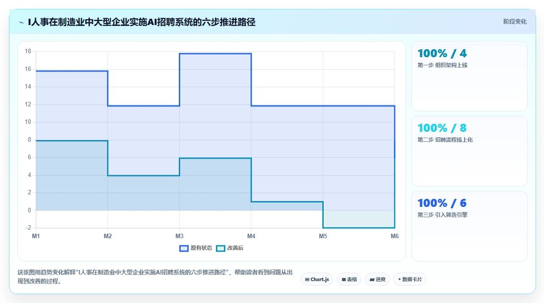
Task: Click the 表格 tag pill
Action: [x=349, y=279]
